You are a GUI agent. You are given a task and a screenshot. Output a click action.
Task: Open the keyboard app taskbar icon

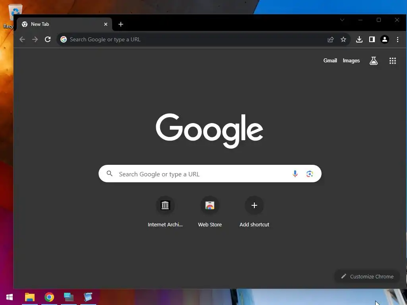pos(69,297)
